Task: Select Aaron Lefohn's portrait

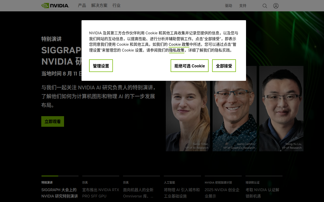Action: pos(235,109)
